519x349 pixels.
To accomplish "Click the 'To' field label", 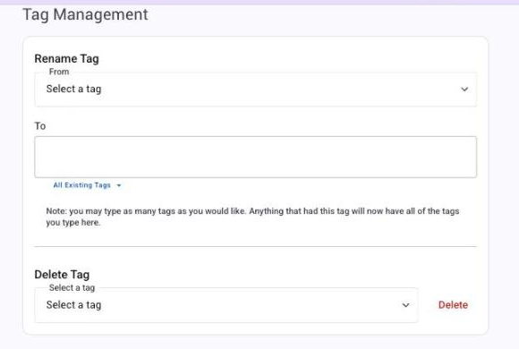I will pos(40,126).
